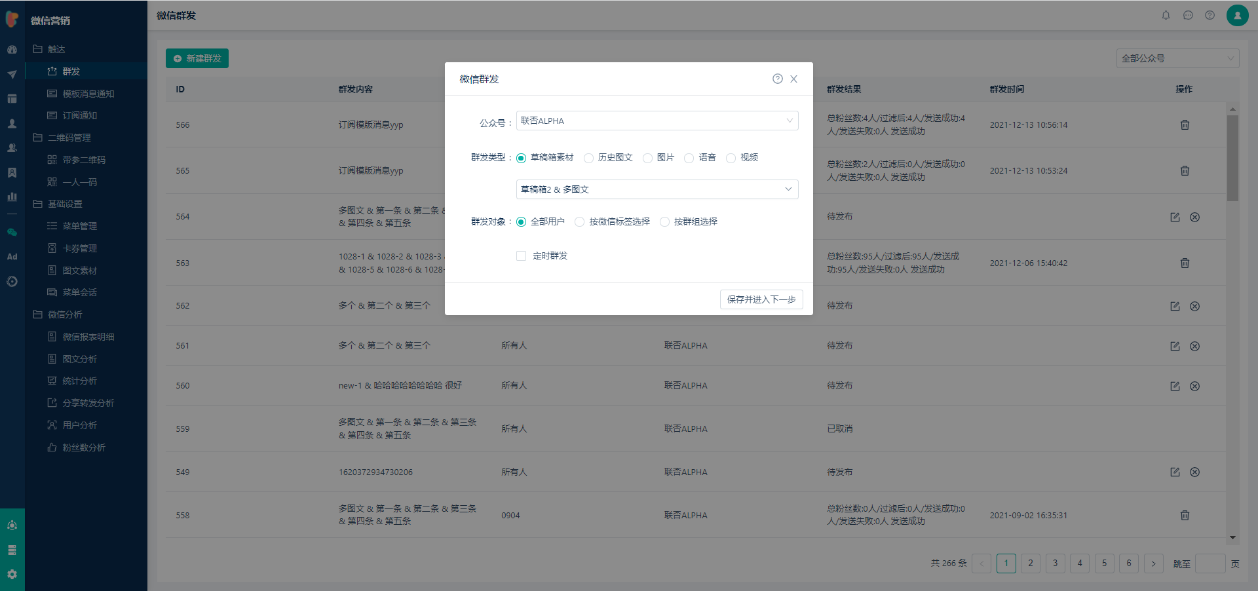Choose 图片 as broadcast type
The height and width of the screenshot is (591, 1258).
[647, 158]
